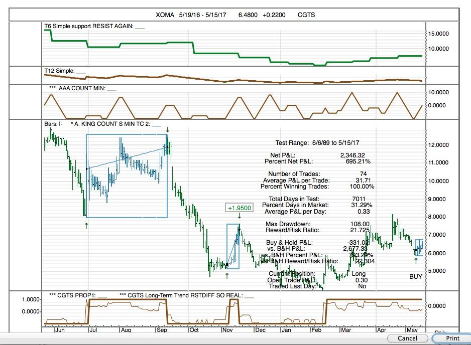
Task: Click the Print button
Action: click(x=451, y=338)
